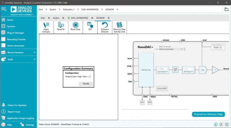231x128 pixels.
Task: Switch to the System tab
Action: point(56,18)
